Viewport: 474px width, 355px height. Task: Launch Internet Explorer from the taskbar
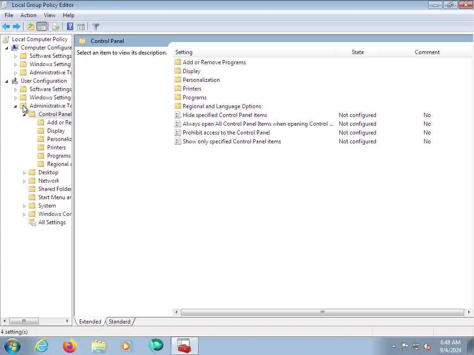(x=41, y=346)
